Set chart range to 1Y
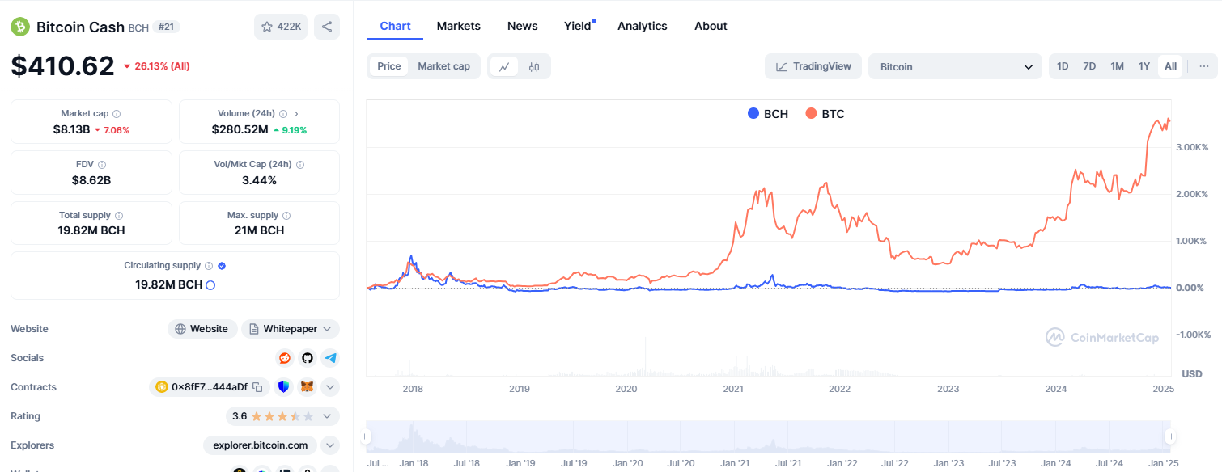The width and height of the screenshot is (1222, 472). (1144, 66)
